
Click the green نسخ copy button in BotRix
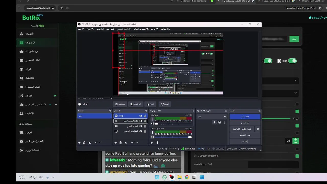(x=294, y=39)
